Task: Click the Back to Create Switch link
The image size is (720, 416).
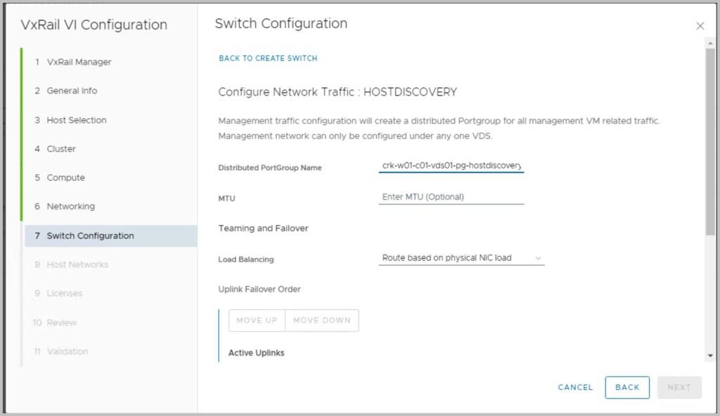Action: point(268,58)
